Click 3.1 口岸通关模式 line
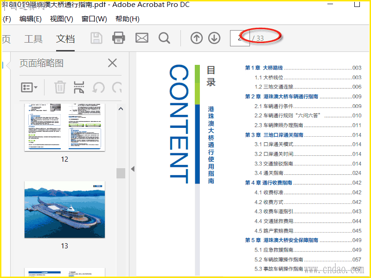Viewport: 371px width, 278px height. (x=308, y=145)
